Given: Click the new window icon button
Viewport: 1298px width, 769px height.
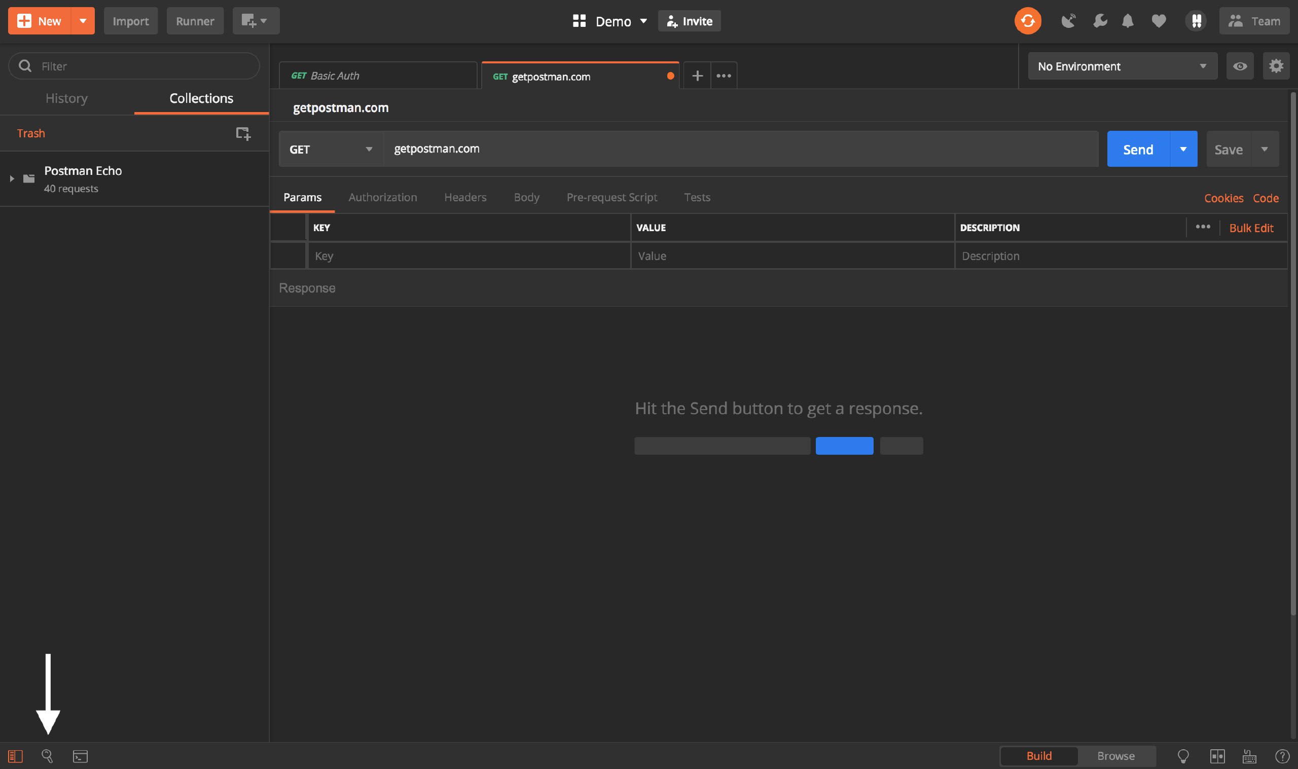Looking at the screenshot, I should [x=256, y=21].
